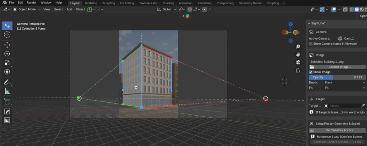Switch to wireframe viewport shading
Viewport: 367px width, 146px height.
352,10
